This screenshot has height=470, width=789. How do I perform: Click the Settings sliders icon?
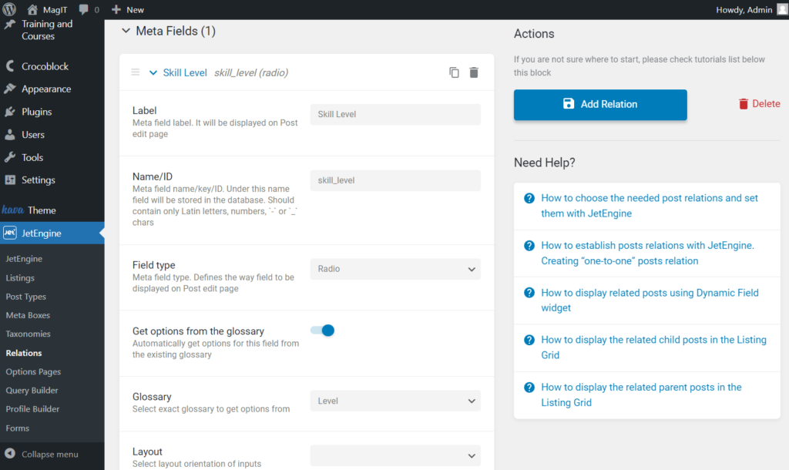10,180
